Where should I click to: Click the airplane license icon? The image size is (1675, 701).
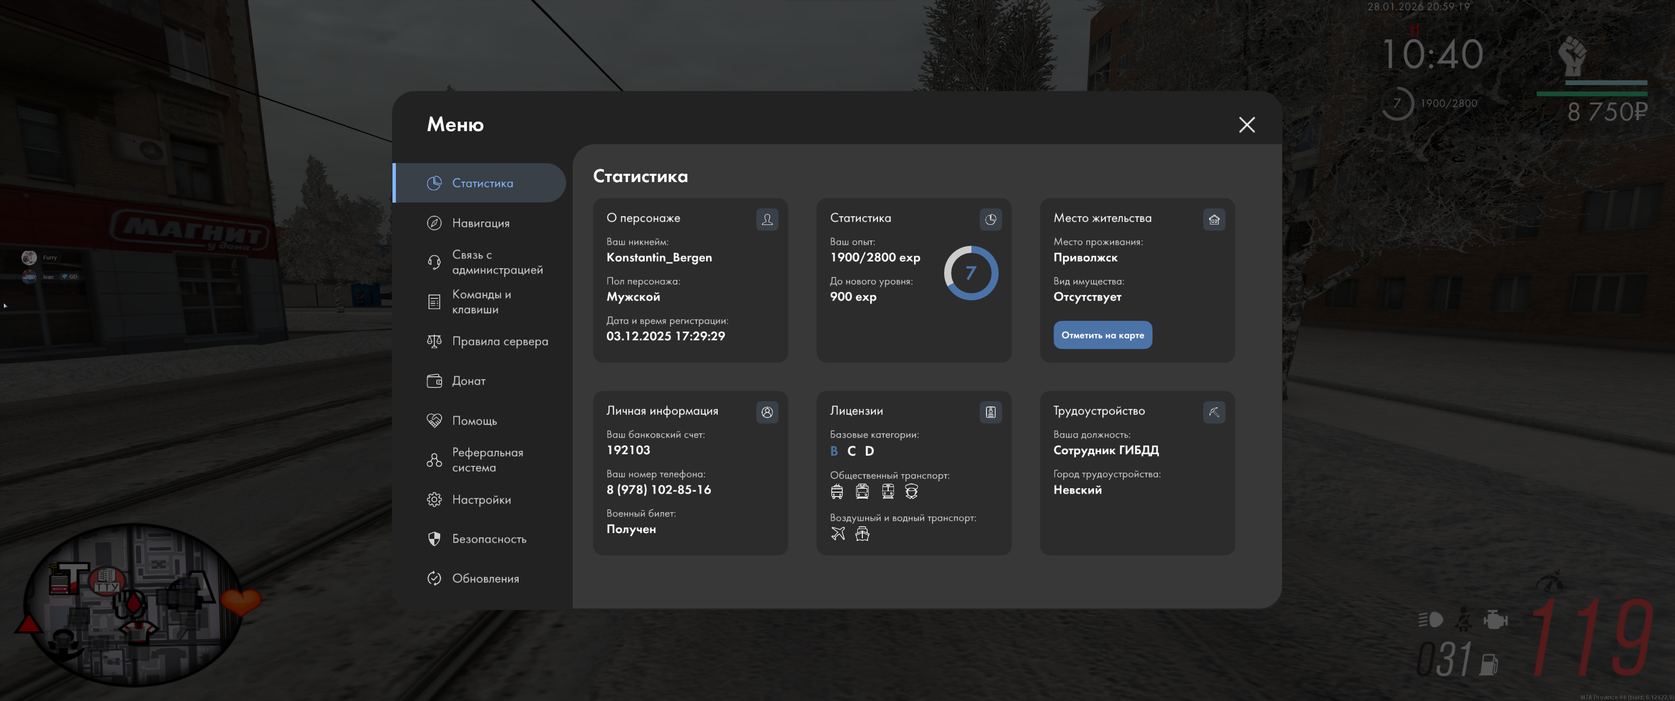tap(837, 534)
